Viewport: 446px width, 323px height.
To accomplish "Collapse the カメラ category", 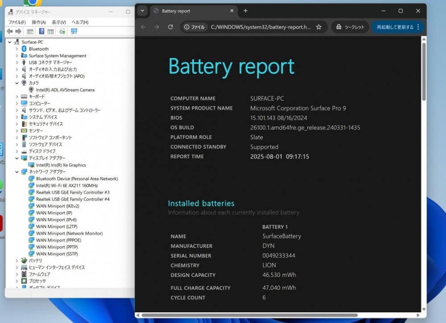I will point(17,83).
